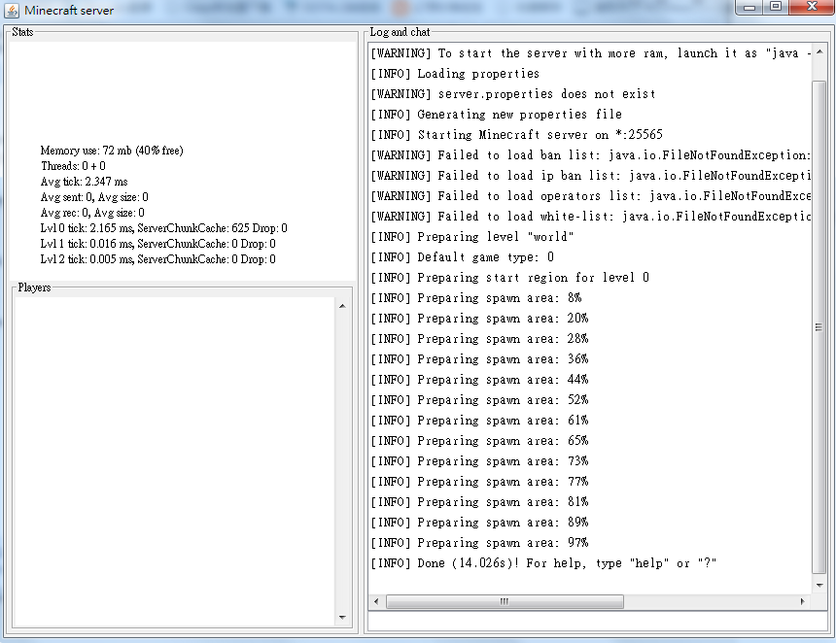Click the log's vertical scrollbar thumb
This screenshot has height=643, width=836.
[819, 326]
